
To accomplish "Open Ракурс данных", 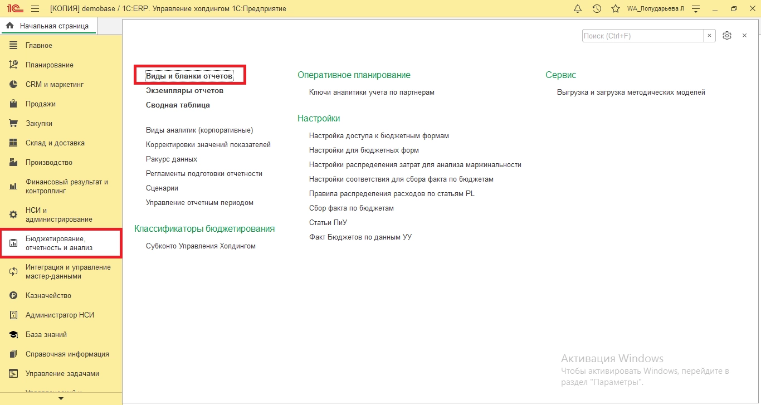I will pyautogui.click(x=172, y=159).
